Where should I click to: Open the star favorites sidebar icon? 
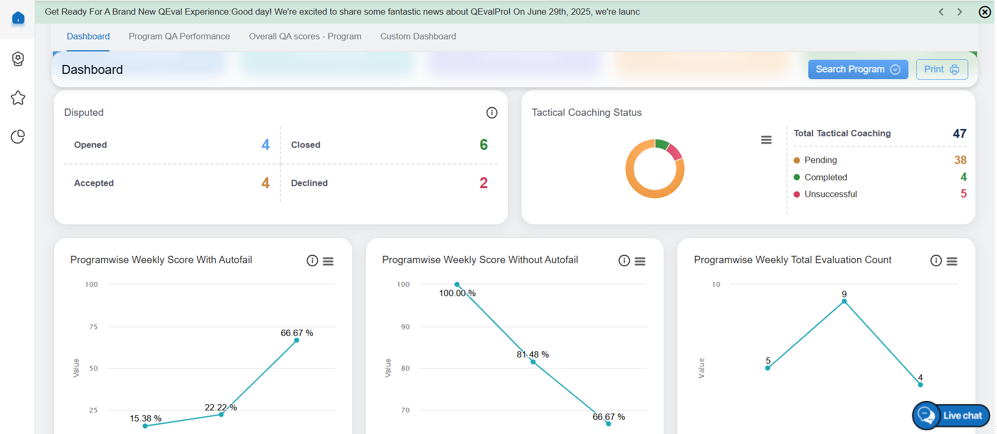pyautogui.click(x=18, y=98)
